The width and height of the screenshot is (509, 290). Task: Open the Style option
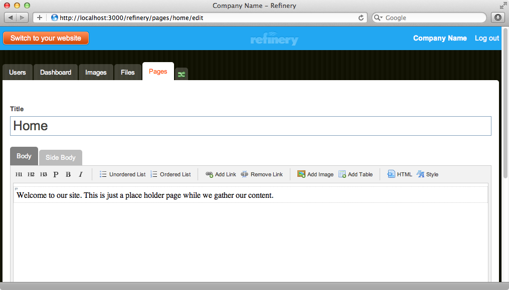427,174
